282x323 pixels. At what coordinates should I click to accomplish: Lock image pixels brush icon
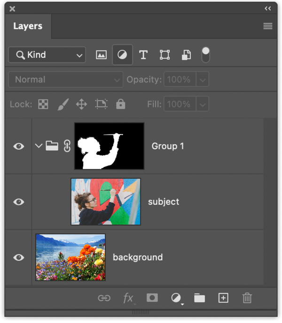63,104
